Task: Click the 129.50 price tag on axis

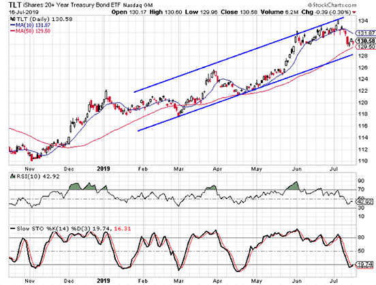Action: [366, 46]
